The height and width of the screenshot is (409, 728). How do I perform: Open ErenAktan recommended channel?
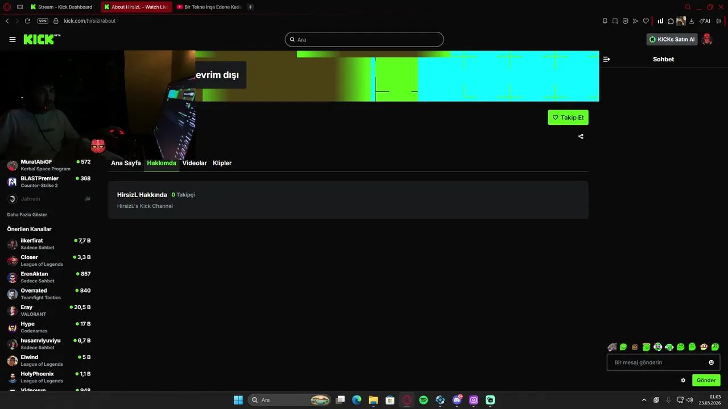(x=49, y=277)
